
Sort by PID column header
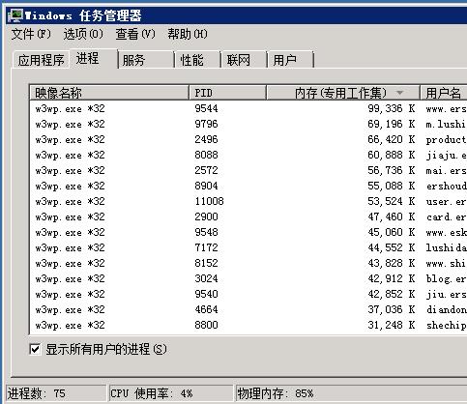[x=227, y=93]
